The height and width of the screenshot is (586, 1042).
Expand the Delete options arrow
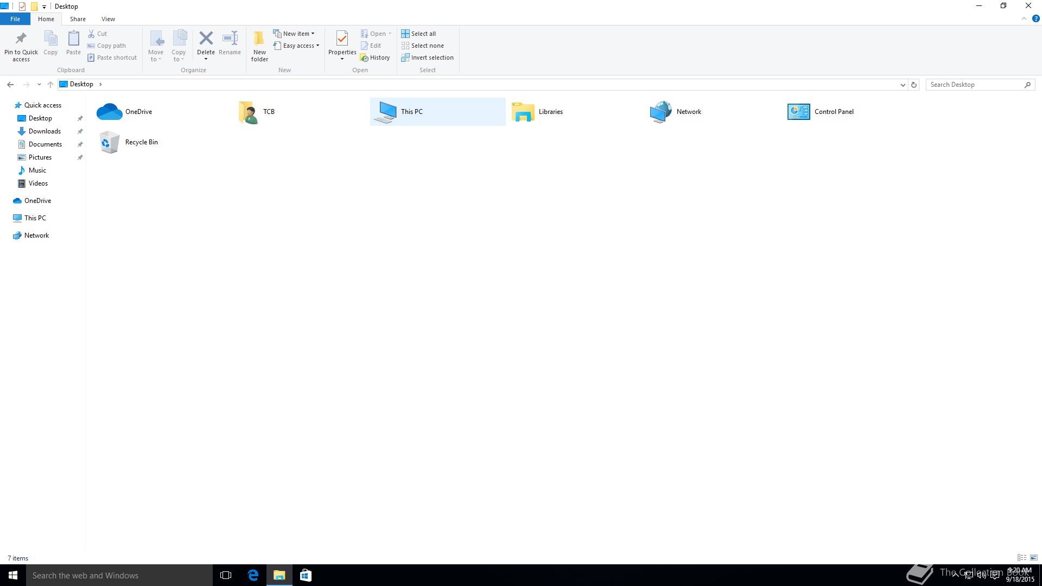click(x=206, y=59)
